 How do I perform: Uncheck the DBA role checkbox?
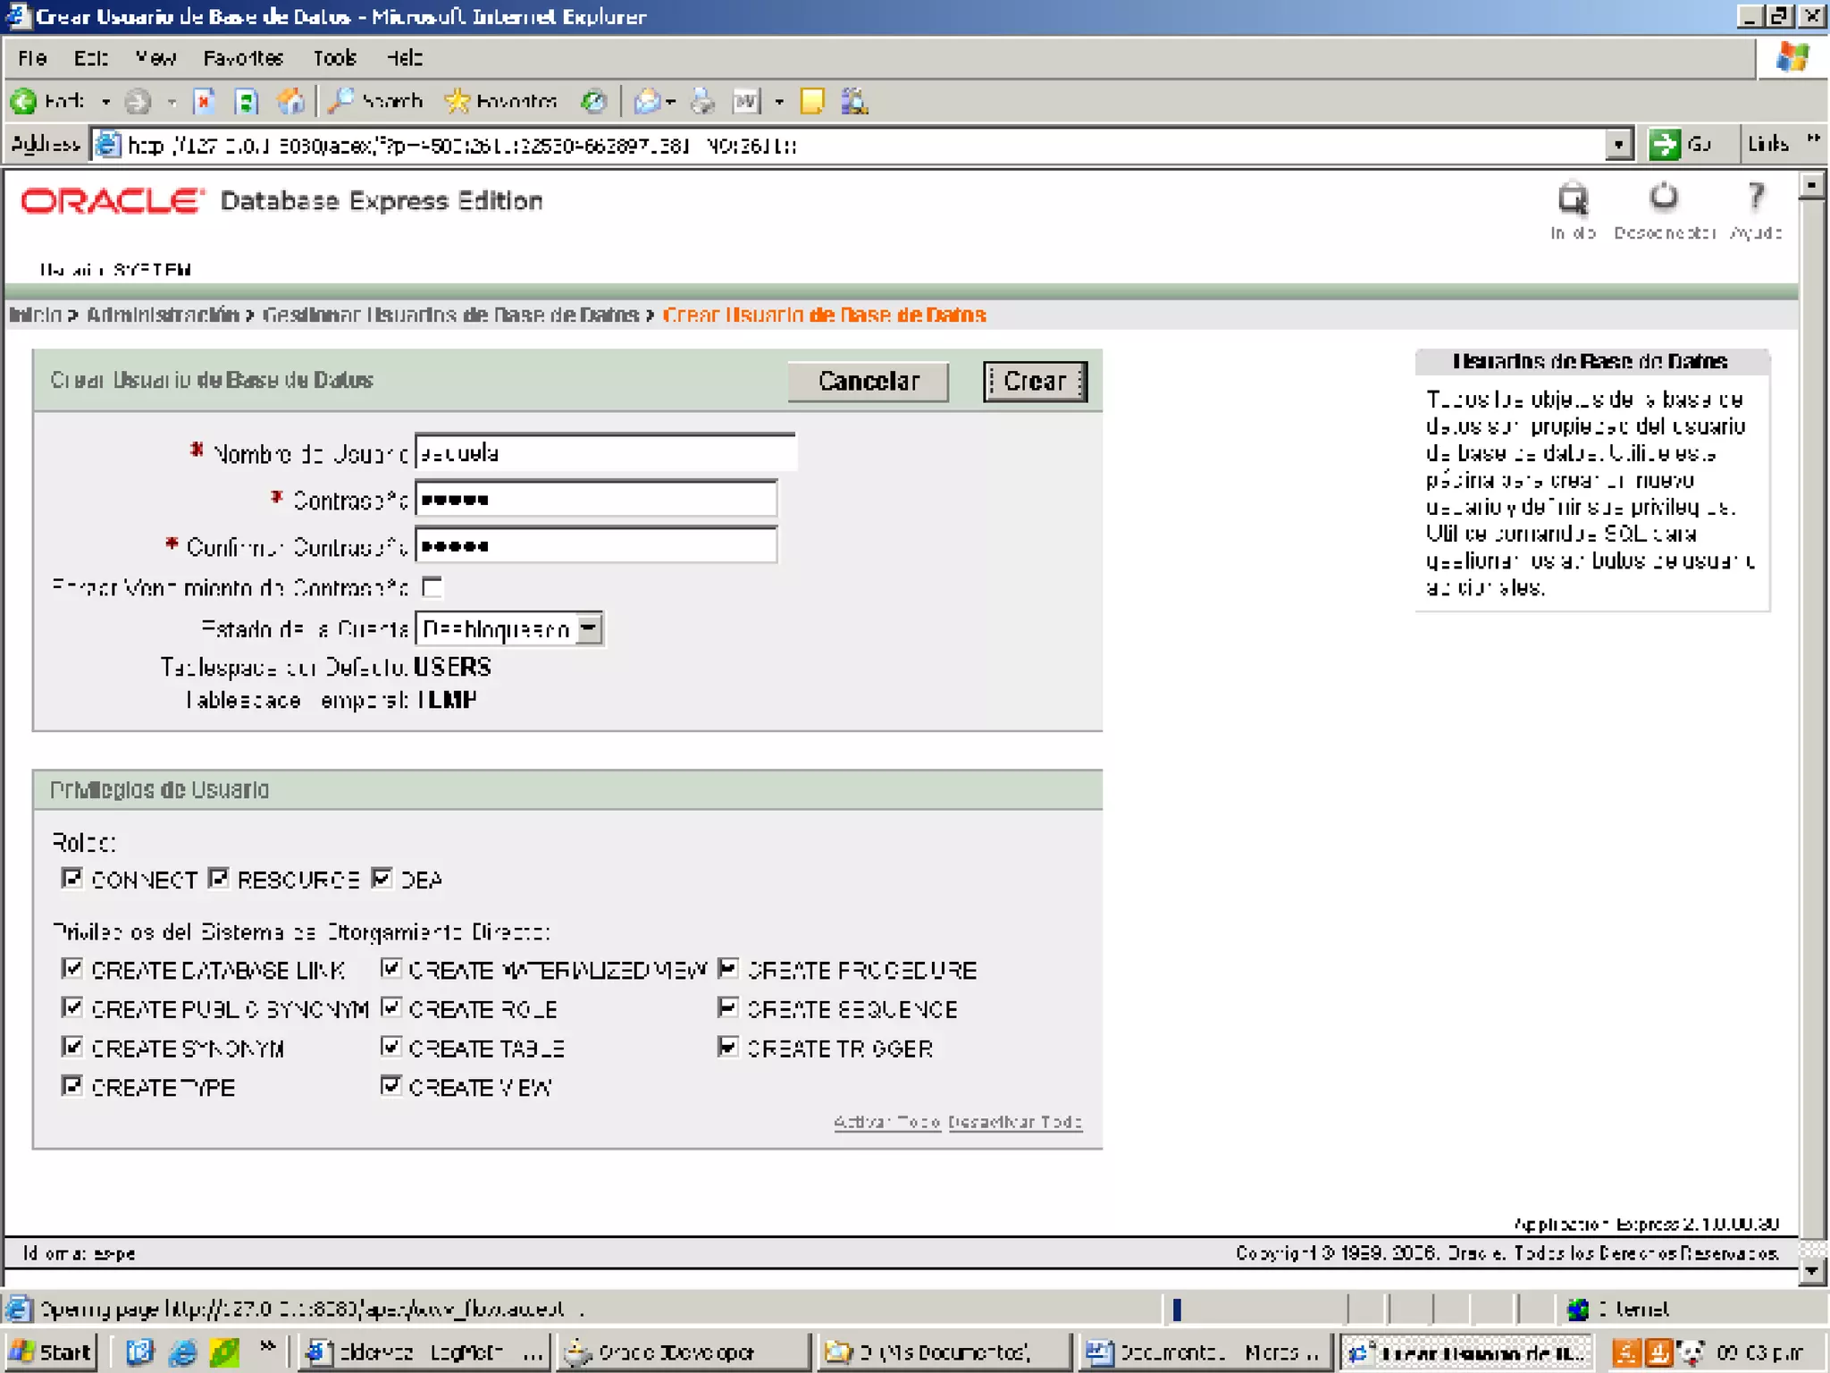coord(382,879)
